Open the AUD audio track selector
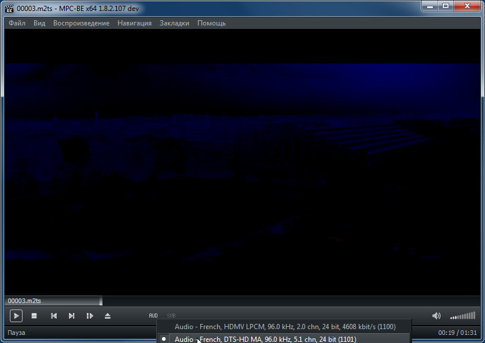Viewport: 485px width, 343px height. point(153,315)
